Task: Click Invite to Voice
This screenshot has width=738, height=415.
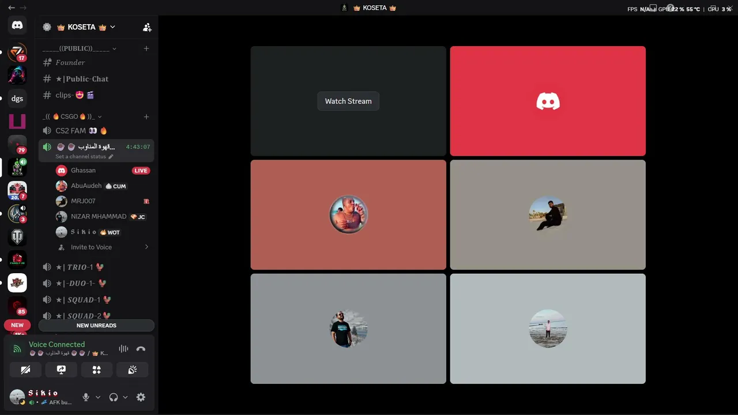Action: click(x=91, y=247)
